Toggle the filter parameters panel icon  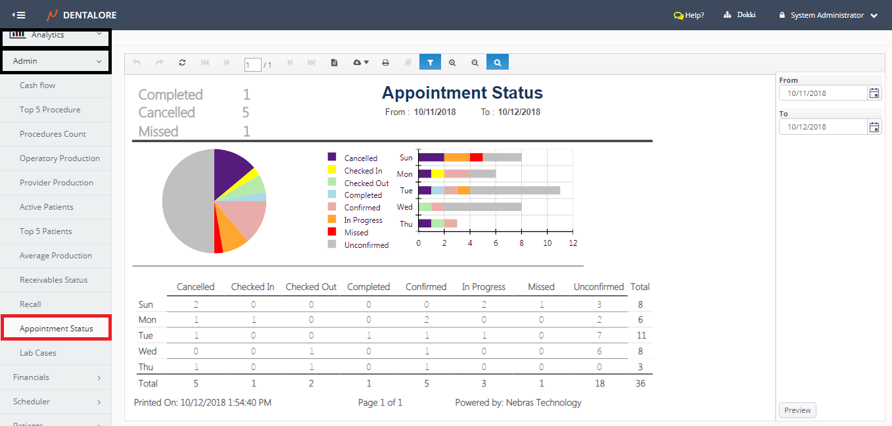click(430, 62)
